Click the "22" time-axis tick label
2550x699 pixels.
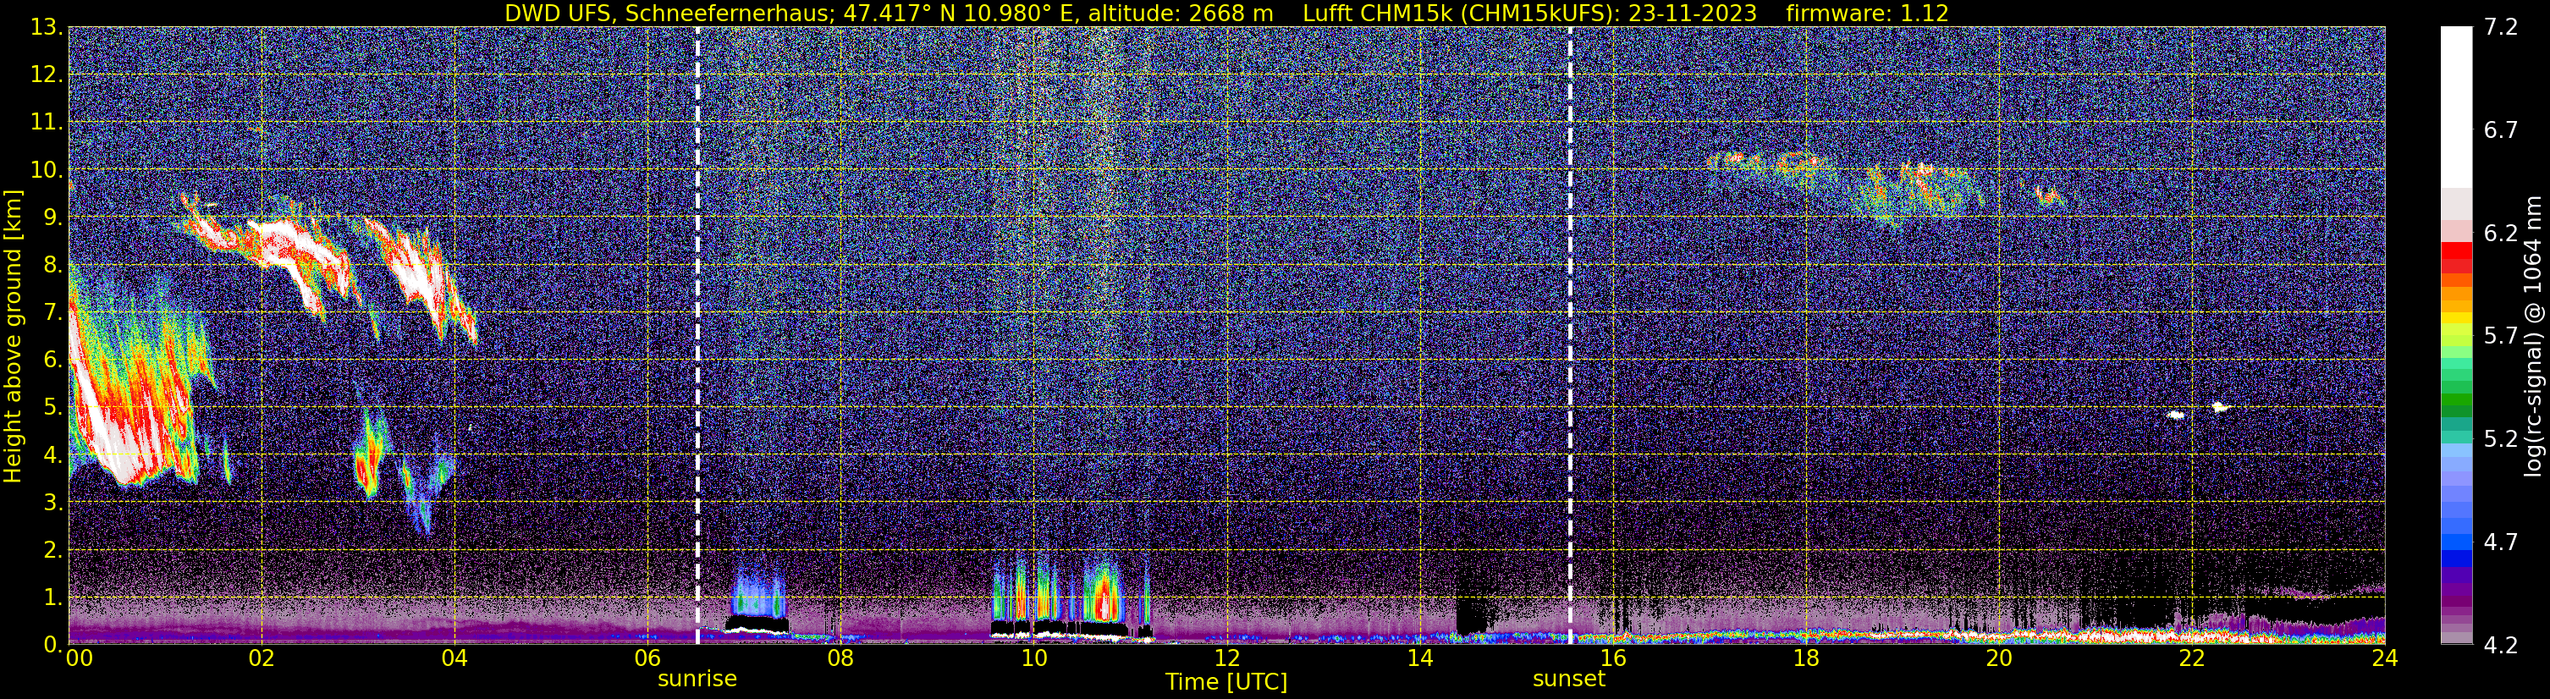(2192, 658)
